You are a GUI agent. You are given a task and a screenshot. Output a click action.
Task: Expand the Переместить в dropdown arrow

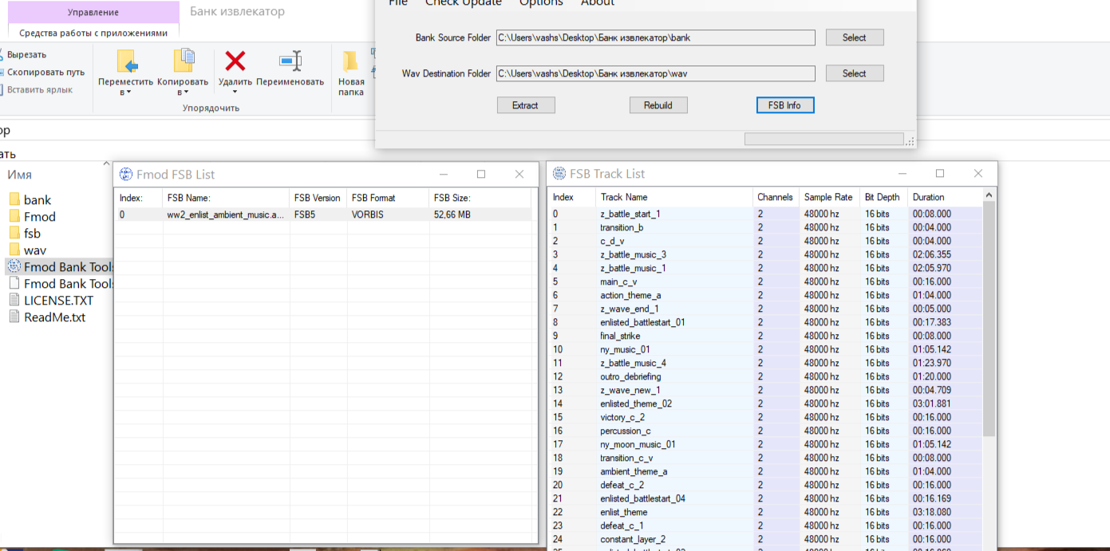(x=128, y=92)
